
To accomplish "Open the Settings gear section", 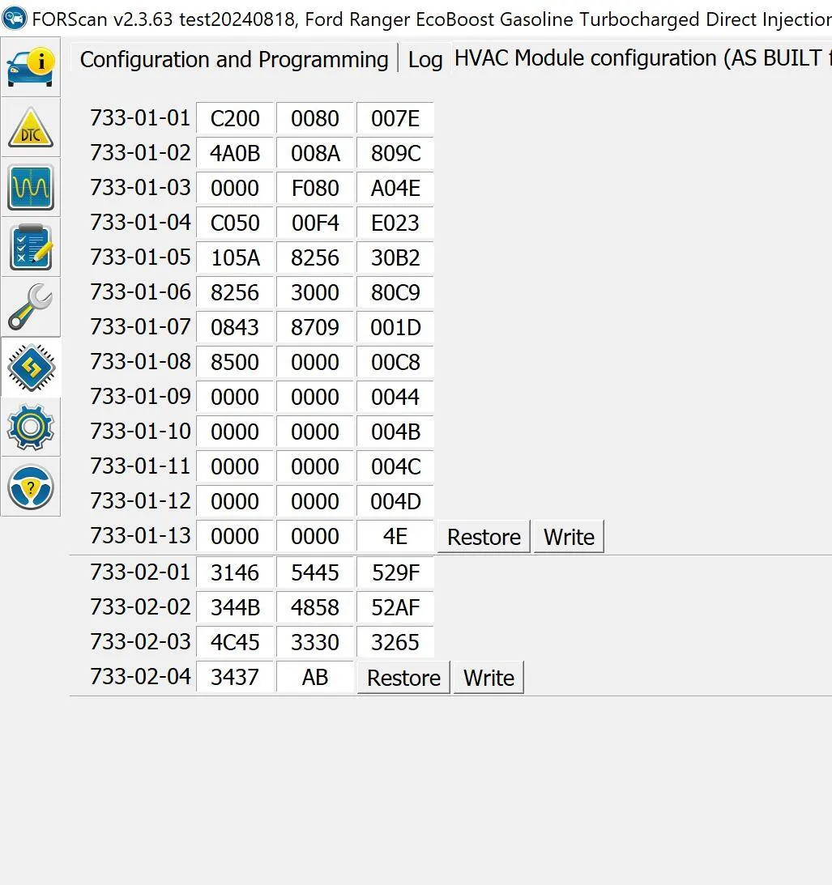I will coord(31,428).
